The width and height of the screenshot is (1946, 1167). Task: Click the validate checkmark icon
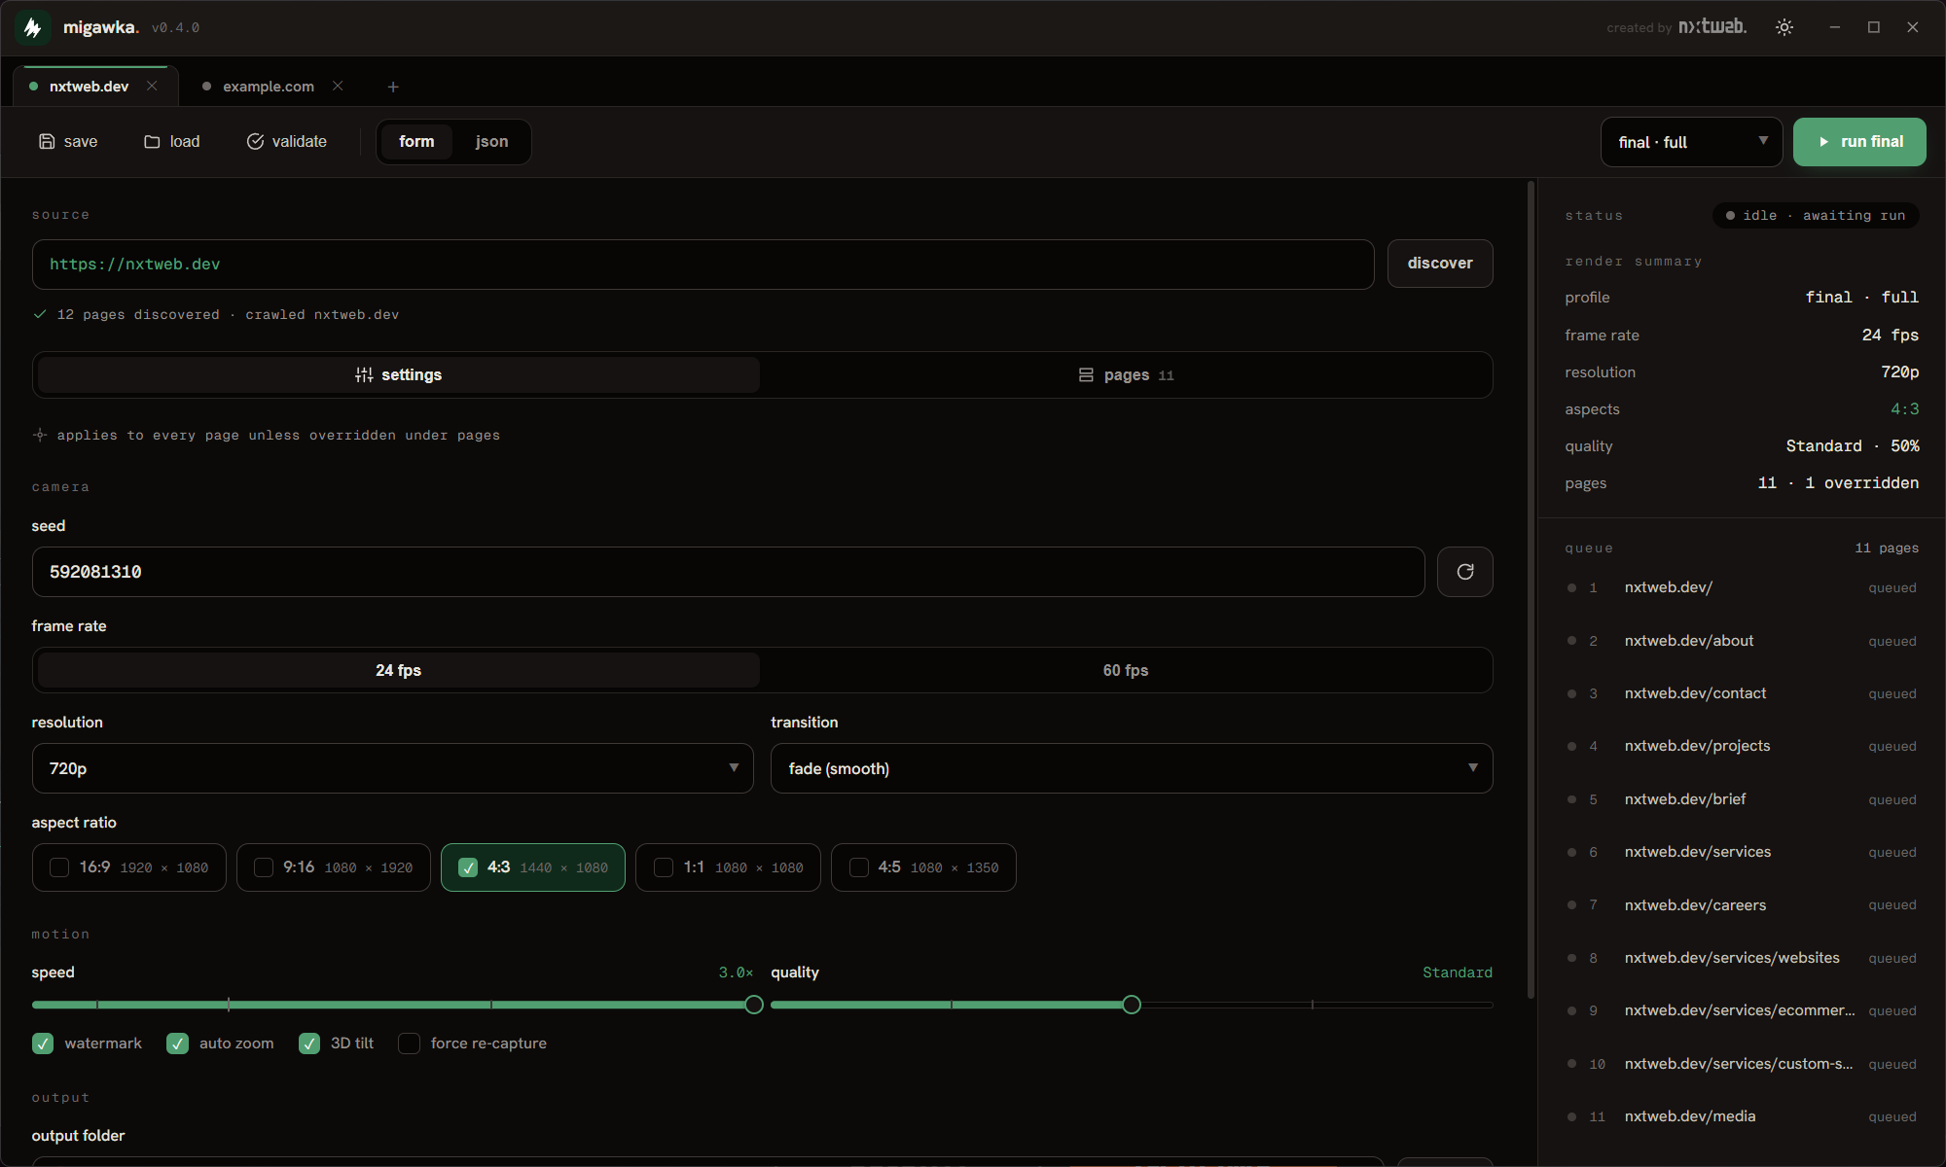tap(255, 141)
